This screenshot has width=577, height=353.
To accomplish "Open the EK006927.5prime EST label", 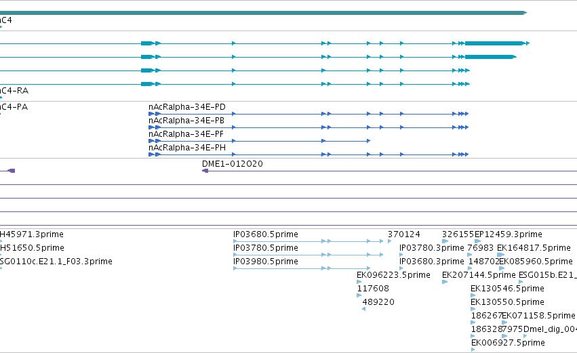I will 508,344.
